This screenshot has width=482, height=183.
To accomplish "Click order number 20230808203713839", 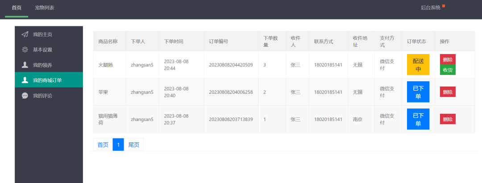I will tap(231, 119).
